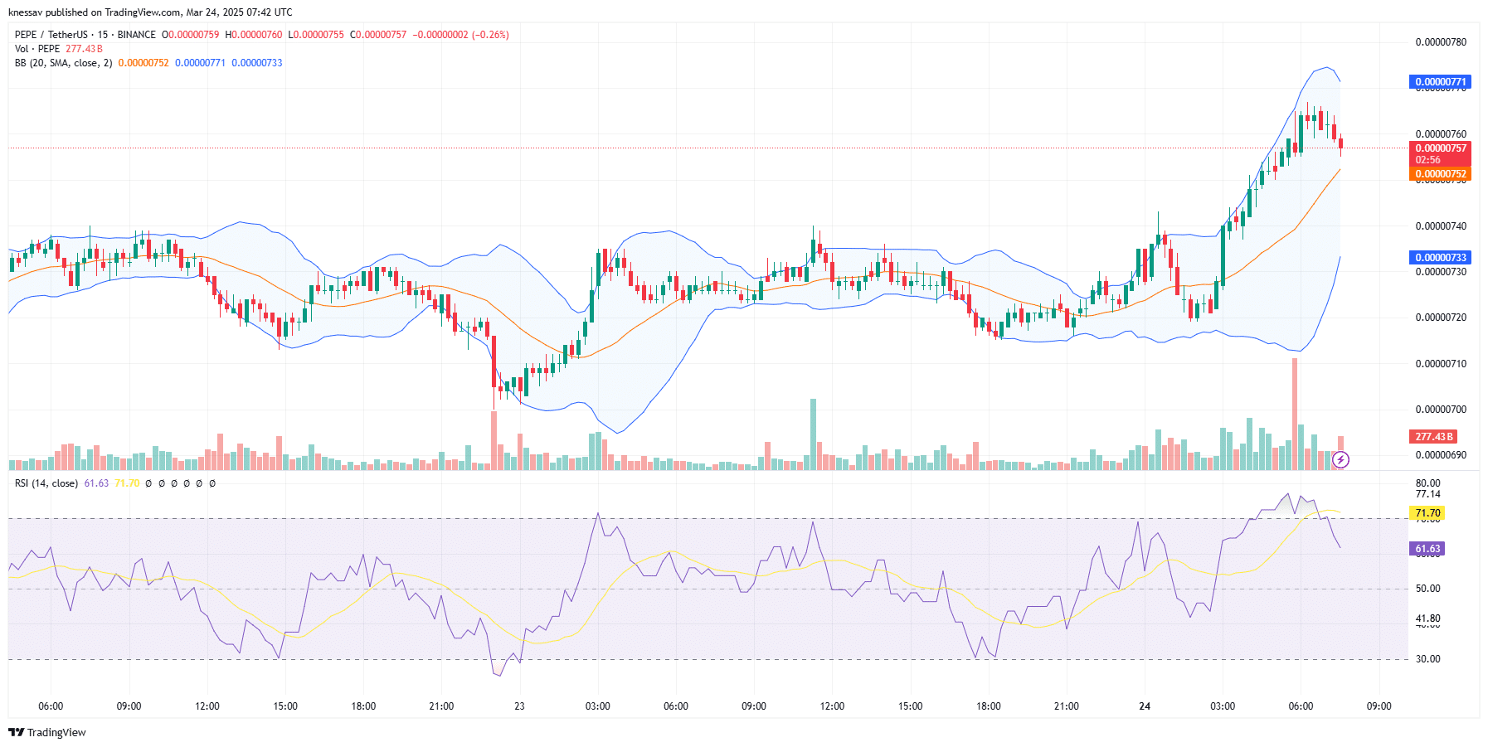
Task: Click the close value C0.00000757
Action: click(378, 35)
